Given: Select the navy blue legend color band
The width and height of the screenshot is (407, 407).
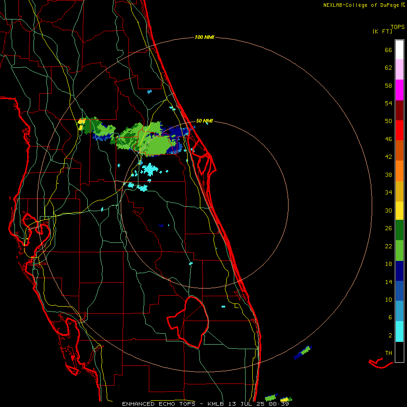Looking at the screenshot, I should [399, 271].
